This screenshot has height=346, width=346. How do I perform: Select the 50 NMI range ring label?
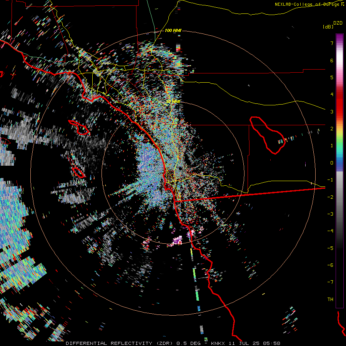[173, 101]
